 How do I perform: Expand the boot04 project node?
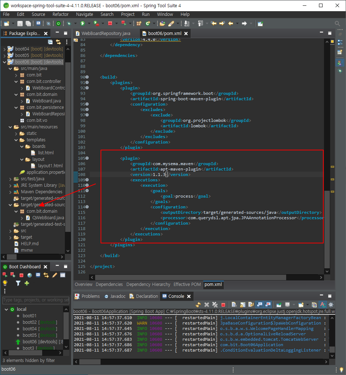[4, 49]
